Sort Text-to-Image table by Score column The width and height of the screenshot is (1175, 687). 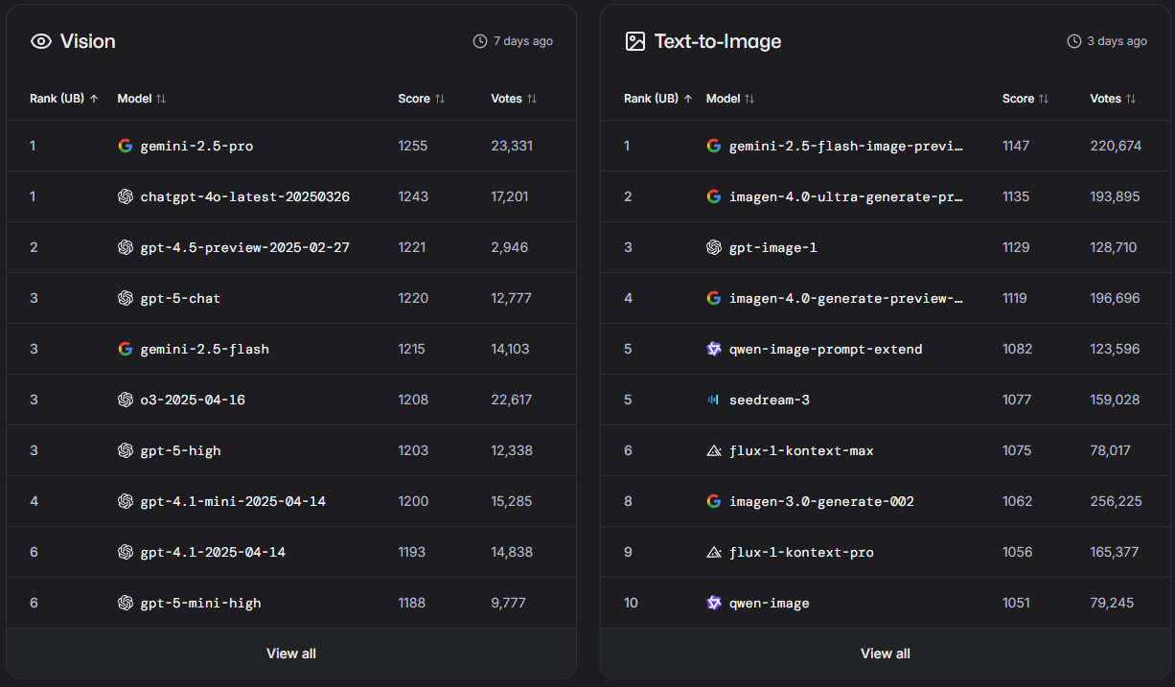click(x=1025, y=99)
